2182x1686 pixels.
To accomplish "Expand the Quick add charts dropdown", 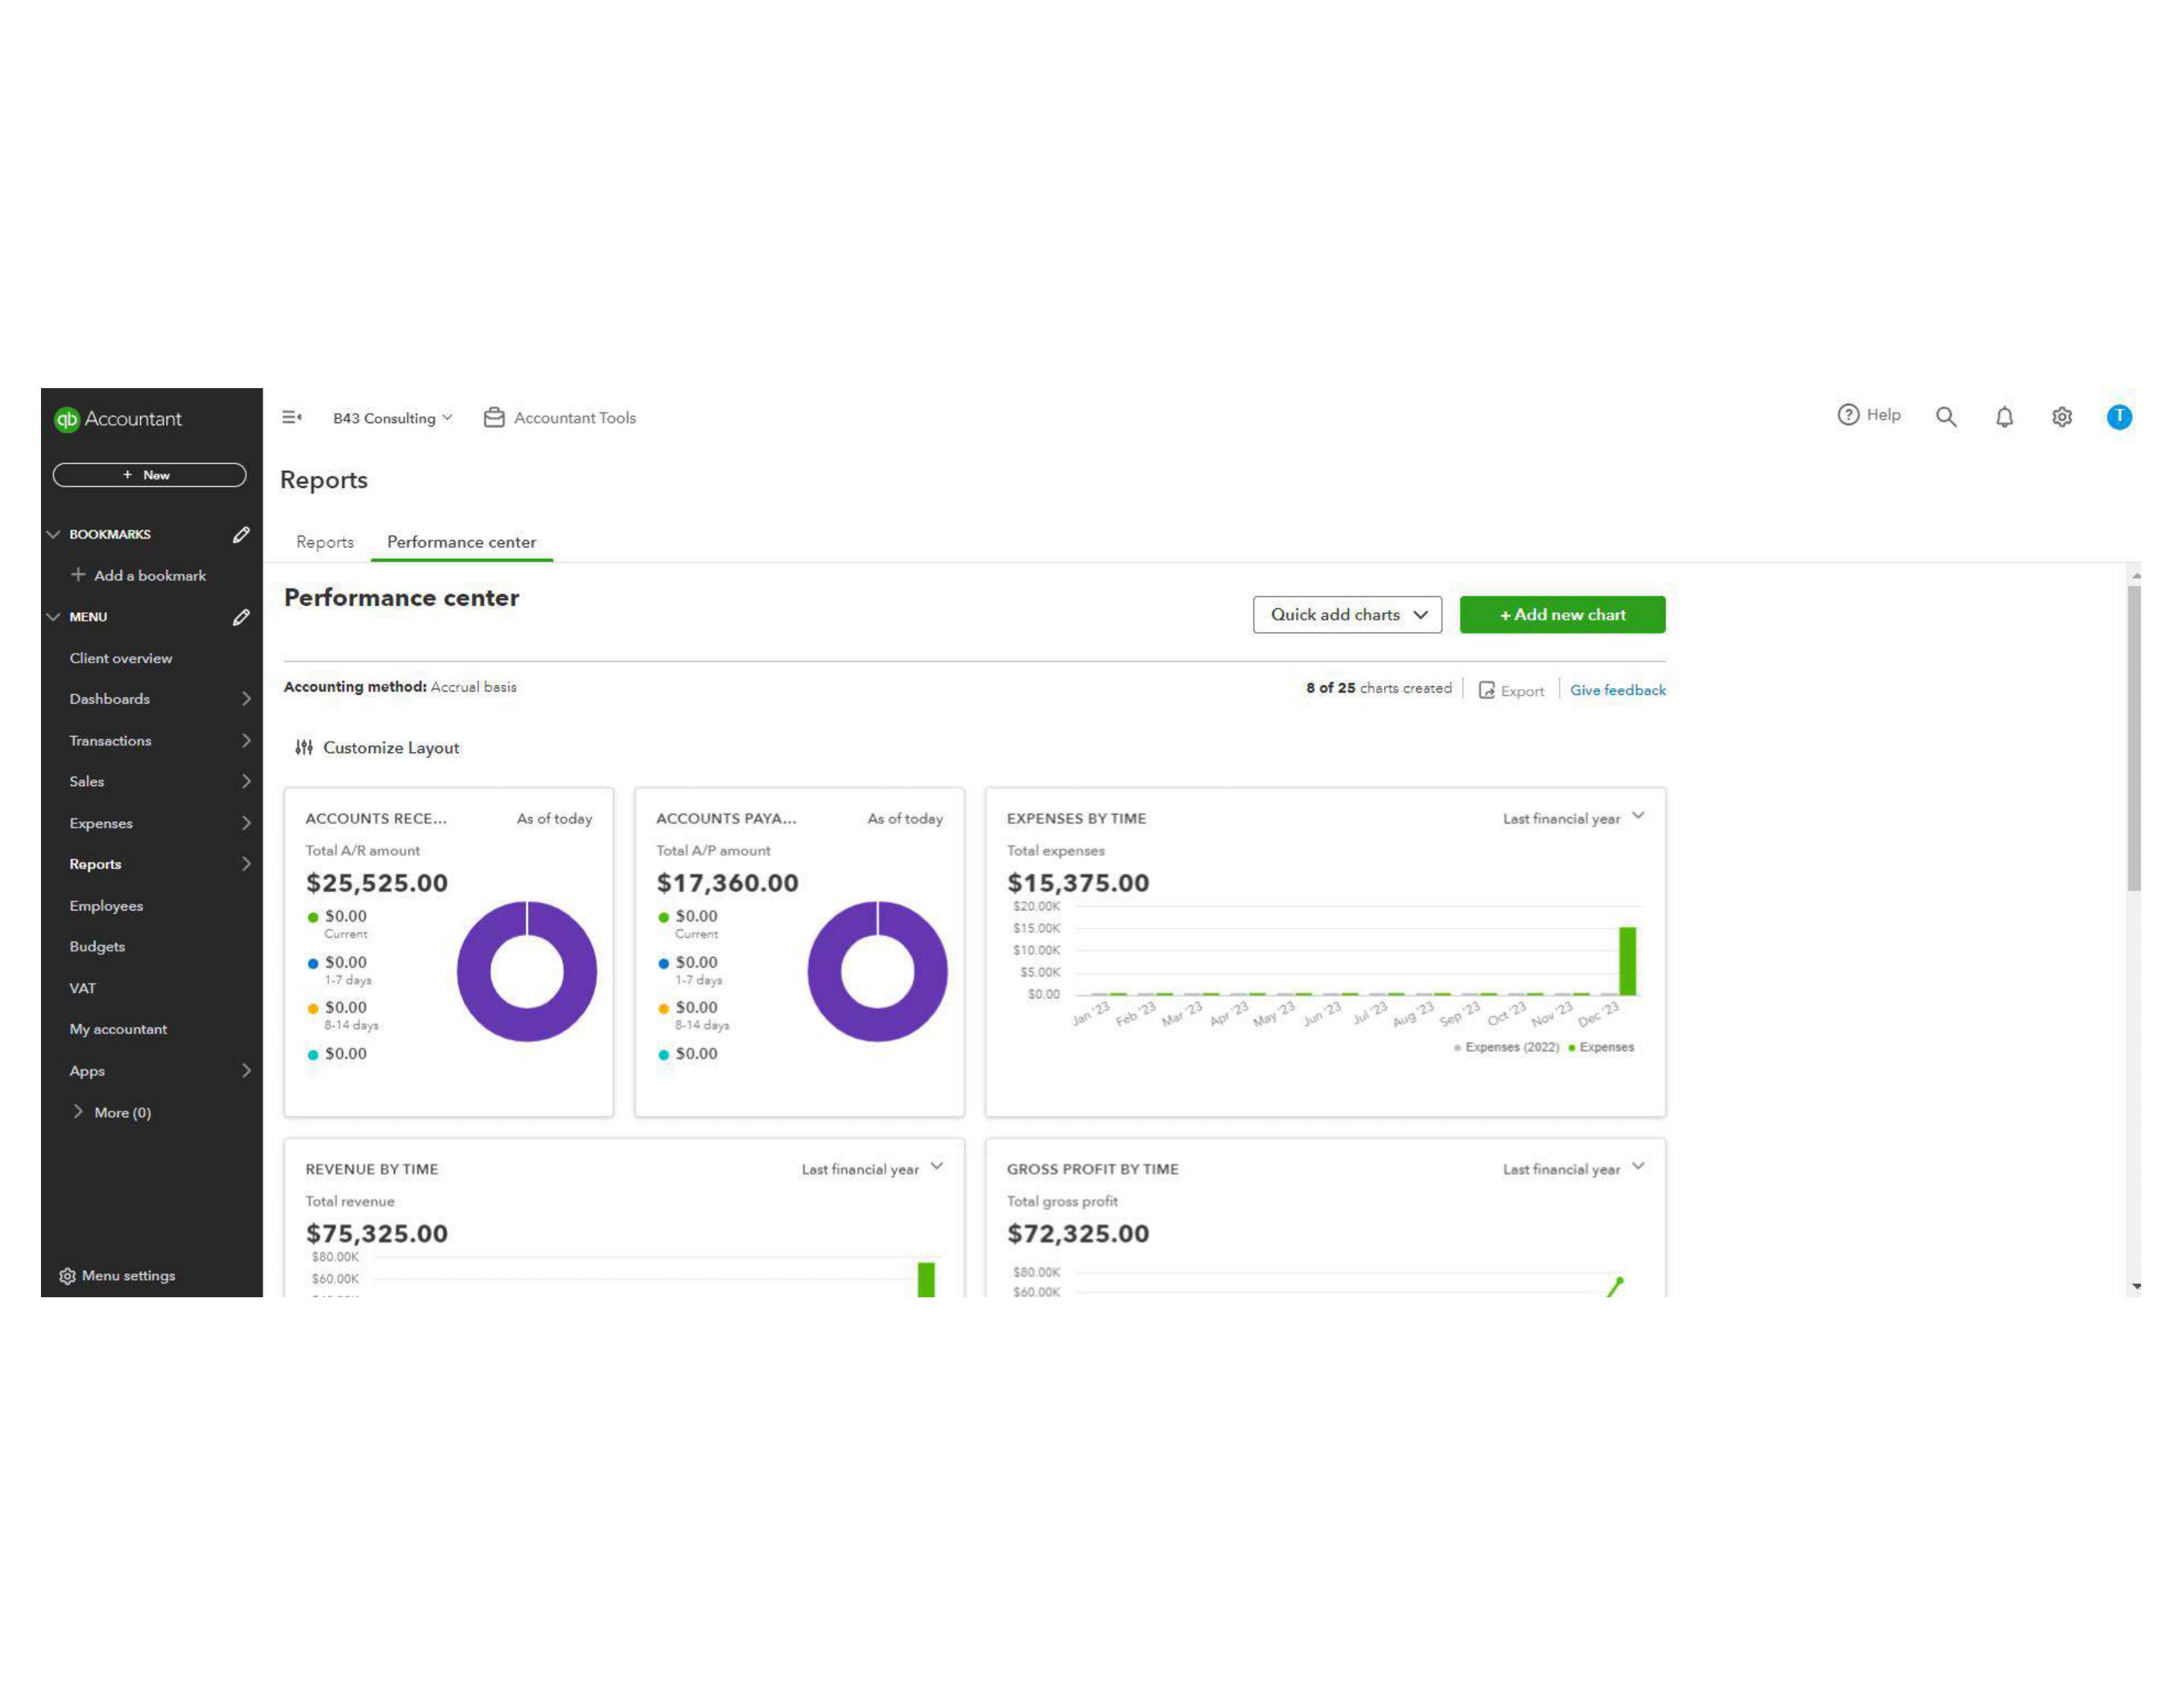I will (1347, 614).
